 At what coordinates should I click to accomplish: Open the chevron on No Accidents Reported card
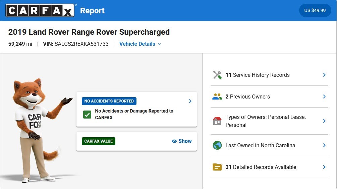click(190, 101)
